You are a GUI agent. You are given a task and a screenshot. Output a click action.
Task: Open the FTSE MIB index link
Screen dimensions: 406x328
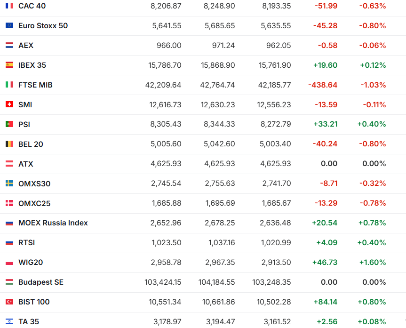35,85
